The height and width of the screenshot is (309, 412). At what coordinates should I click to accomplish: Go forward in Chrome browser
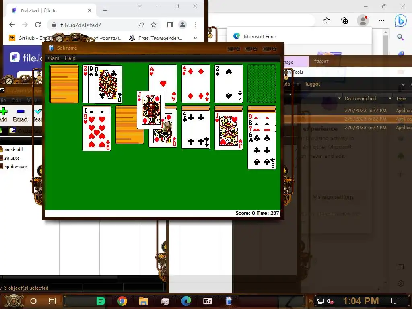click(x=25, y=25)
